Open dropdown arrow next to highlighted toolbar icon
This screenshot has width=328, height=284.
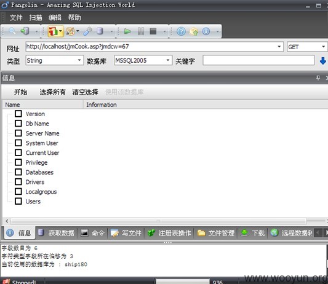coord(61,31)
